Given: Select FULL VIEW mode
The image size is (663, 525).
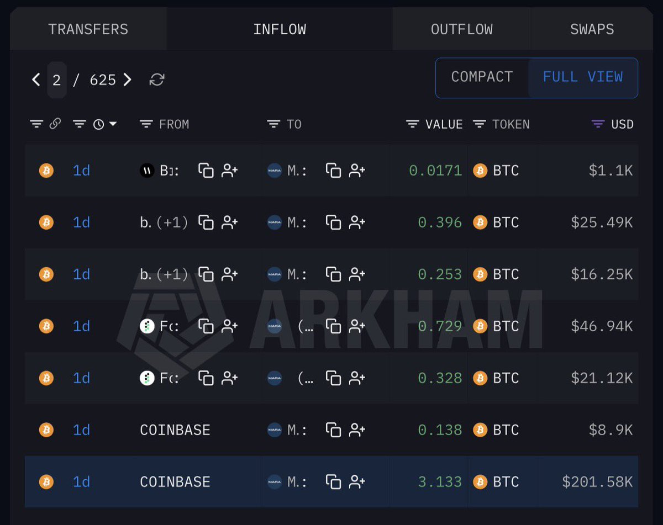Looking at the screenshot, I should (x=583, y=77).
